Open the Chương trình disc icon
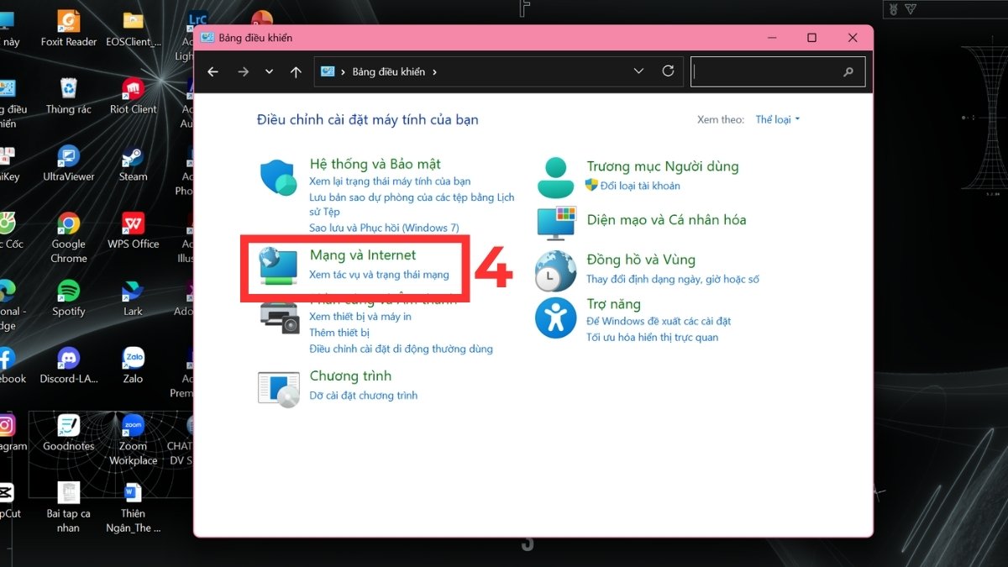The width and height of the screenshot is (1008, 567). [279, 388]
